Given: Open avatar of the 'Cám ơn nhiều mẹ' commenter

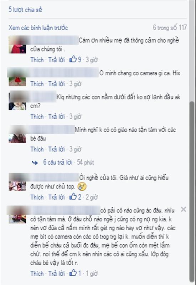Looking at the screenshot, I should [x=17, y=45].
